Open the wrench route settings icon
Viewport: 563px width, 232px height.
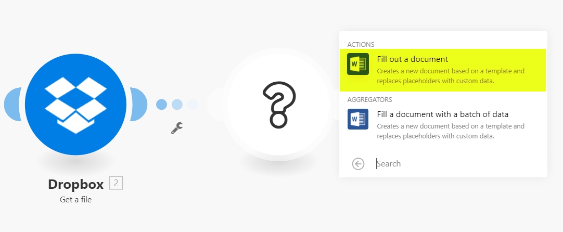tap(177, 128)
